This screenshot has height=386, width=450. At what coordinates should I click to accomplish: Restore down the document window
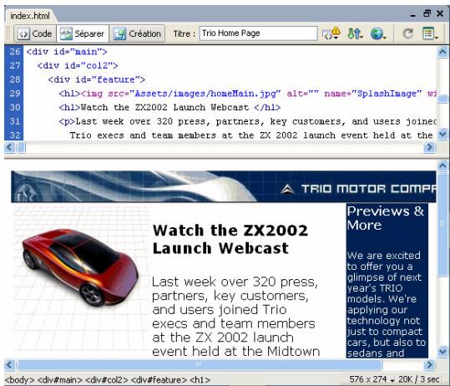pos(427,13)
